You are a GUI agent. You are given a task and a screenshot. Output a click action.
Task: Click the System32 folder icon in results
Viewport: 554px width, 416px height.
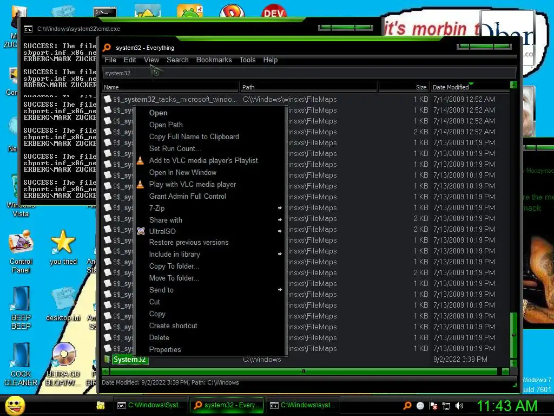107,360
